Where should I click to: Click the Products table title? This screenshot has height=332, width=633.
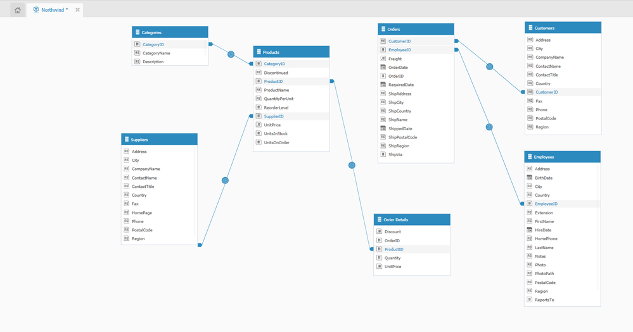click(271, 52)
